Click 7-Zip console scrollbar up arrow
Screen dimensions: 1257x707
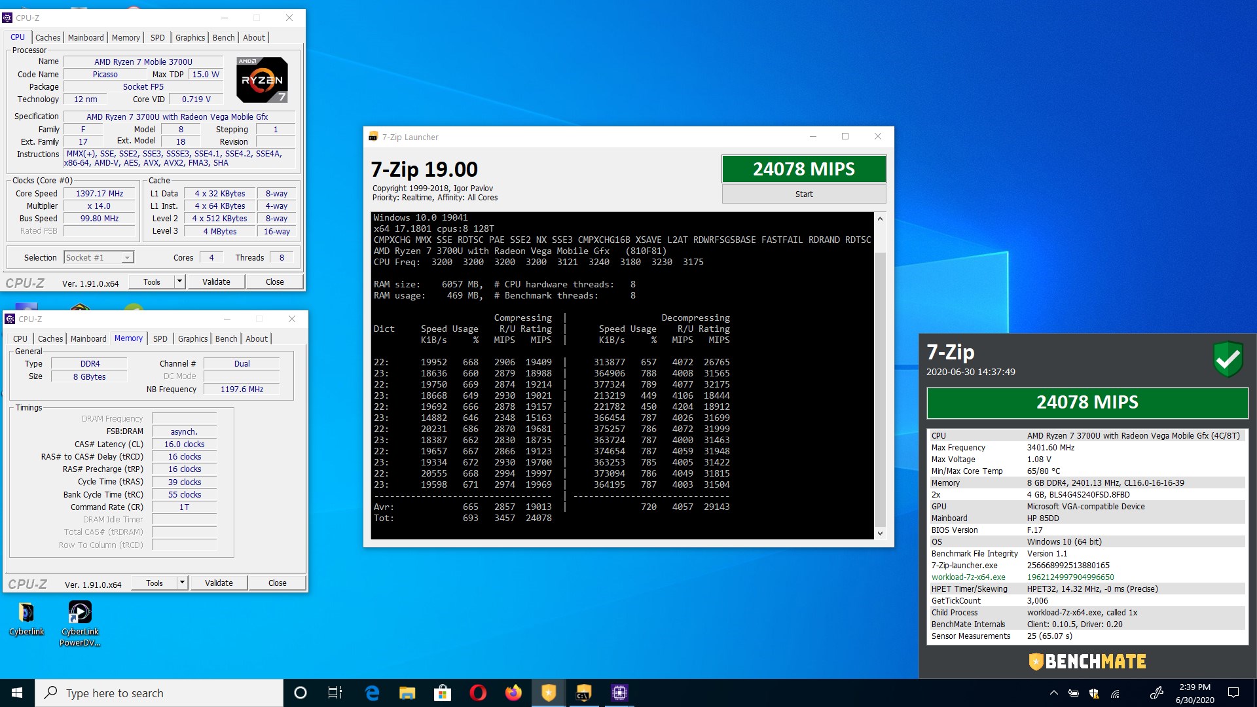coord(880,218)
